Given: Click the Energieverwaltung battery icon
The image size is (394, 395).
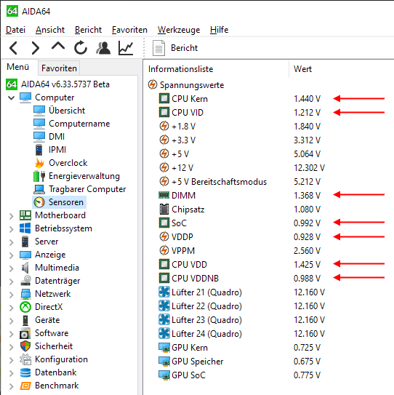Looking at the screenshot, I should (x=39, y=176).
